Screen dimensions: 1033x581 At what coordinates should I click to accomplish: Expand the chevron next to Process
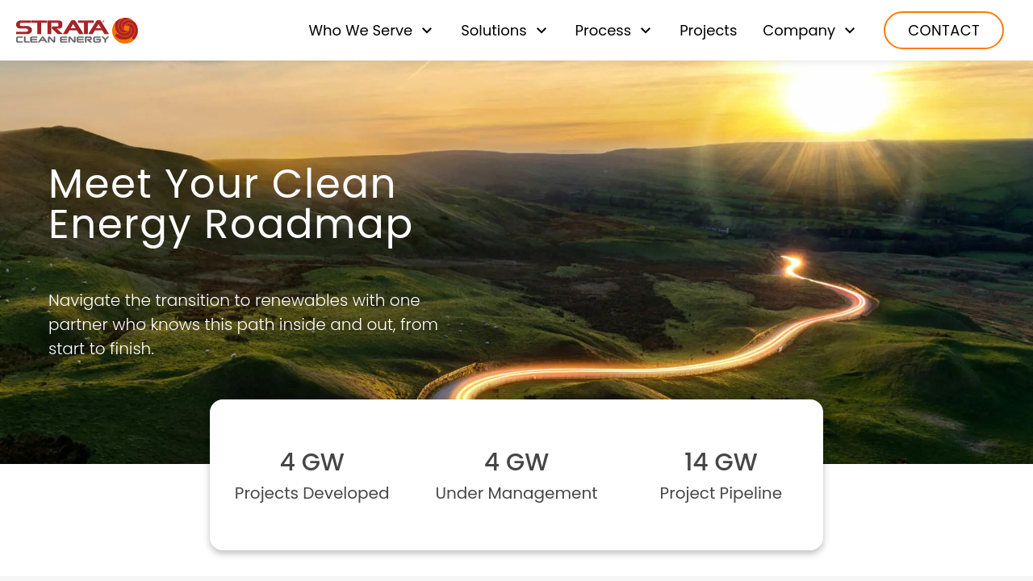pyautogui.click(x=646, y=31)
